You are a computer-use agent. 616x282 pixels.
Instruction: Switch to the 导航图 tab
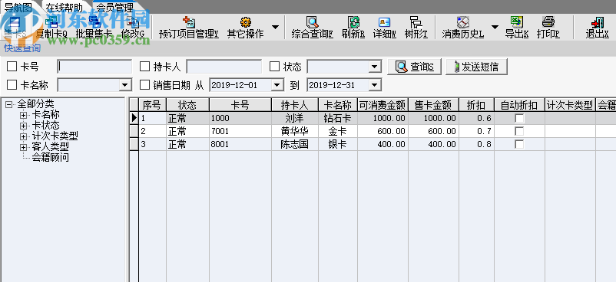click(18, 7)
